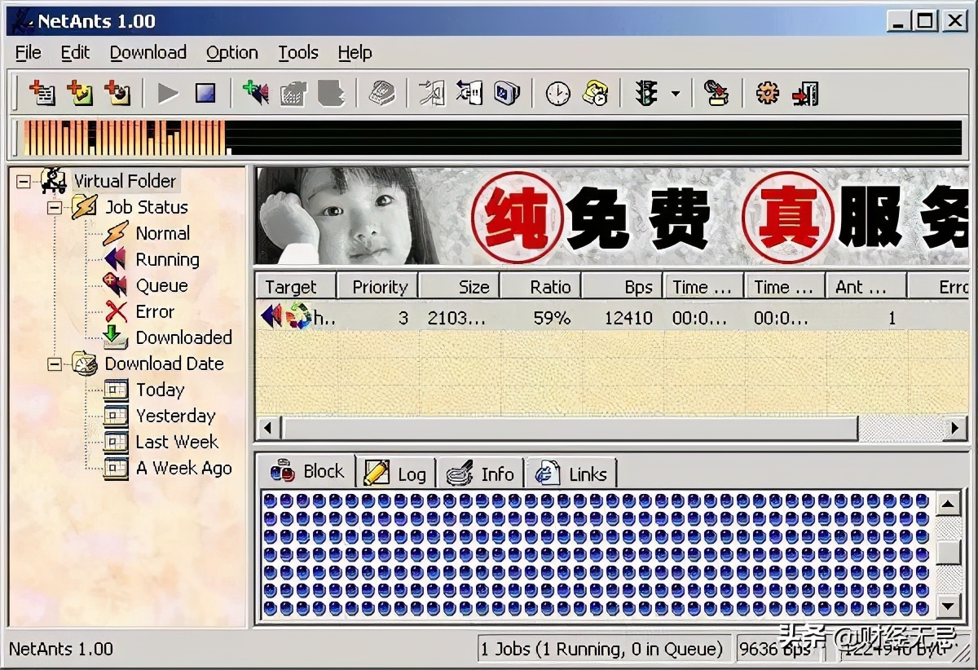The image size is (978, 670).
Task: Click the traffic light speed icon
Action: click(646, 94)
